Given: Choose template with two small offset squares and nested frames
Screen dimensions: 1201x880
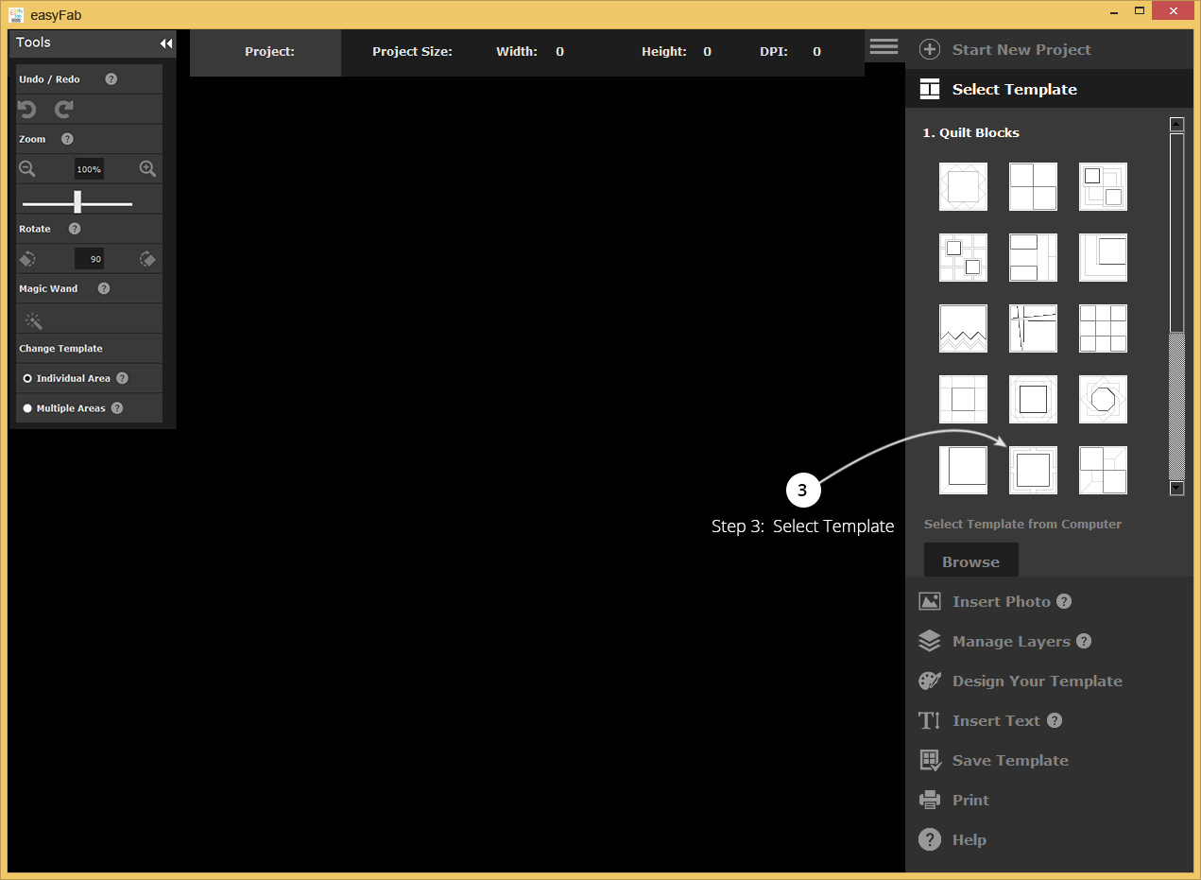Looking at the screenshot, I should pyautogui.click(x=1103, y=186).
